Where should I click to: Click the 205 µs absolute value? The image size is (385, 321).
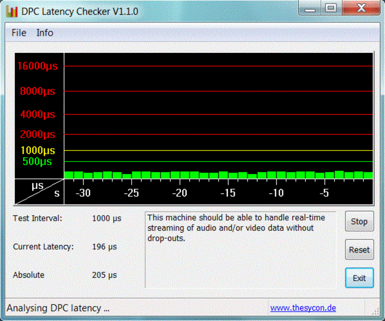click(104, 275)
